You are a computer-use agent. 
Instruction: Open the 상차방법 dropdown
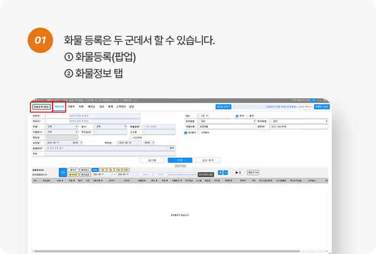click(228, 121)
